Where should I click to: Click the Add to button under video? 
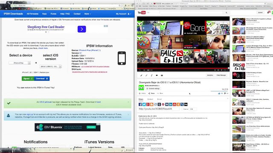pyautogui.click(x=142, y=93)
